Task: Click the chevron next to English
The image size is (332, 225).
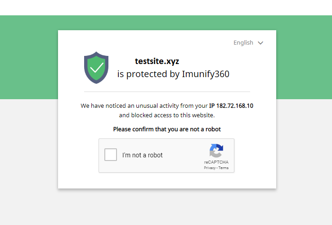Action: click(260, 43)
